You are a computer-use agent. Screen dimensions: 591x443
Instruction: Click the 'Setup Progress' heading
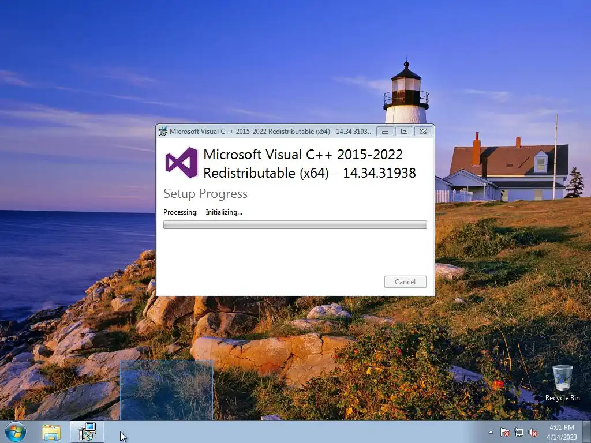coord(205,194)
